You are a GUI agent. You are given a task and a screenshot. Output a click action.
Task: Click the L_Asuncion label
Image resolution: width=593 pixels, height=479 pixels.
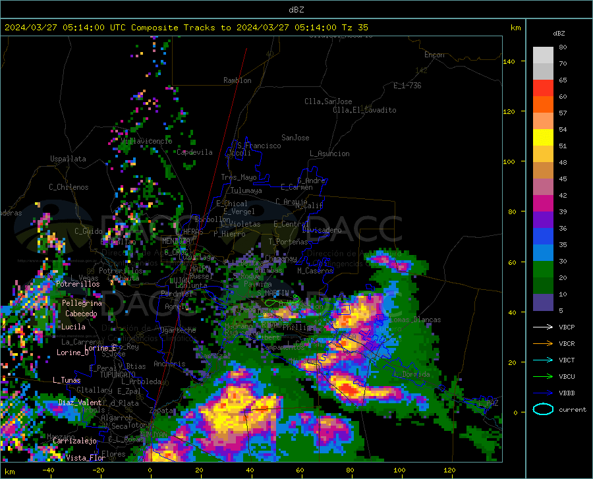[x=329, y=154]
